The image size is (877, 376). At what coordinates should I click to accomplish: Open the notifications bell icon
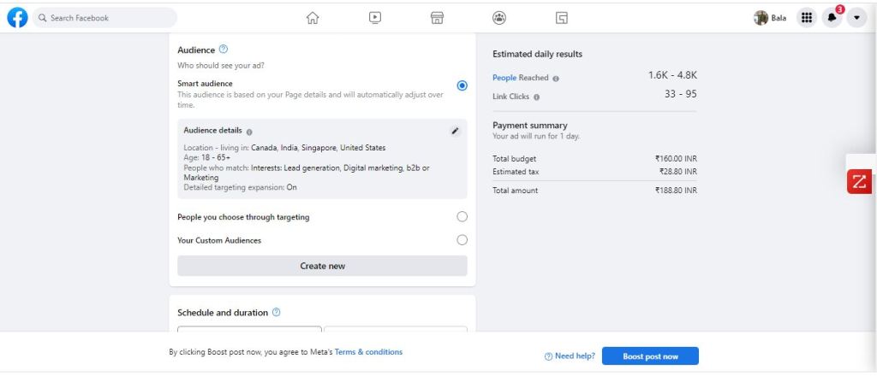pos(832,18)
